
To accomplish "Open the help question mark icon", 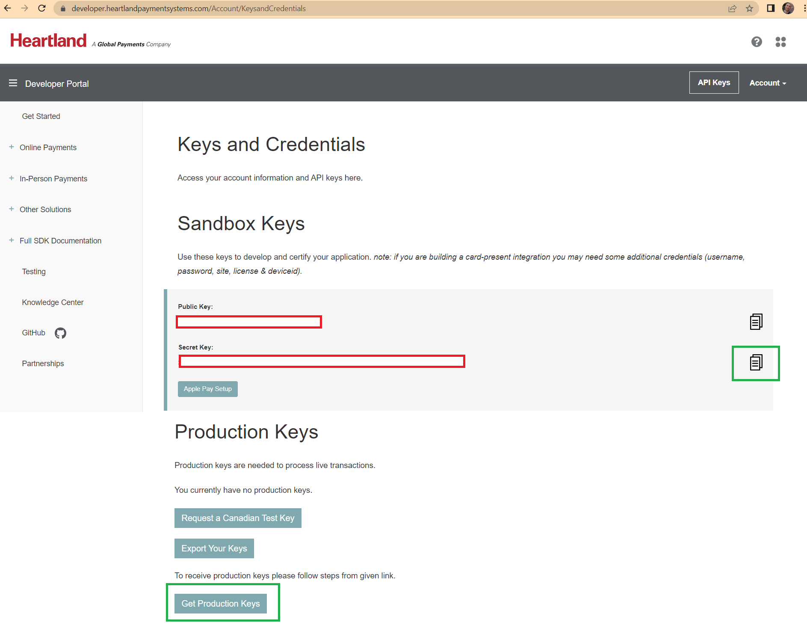I will pyautogui.click(x=757, y=41).
